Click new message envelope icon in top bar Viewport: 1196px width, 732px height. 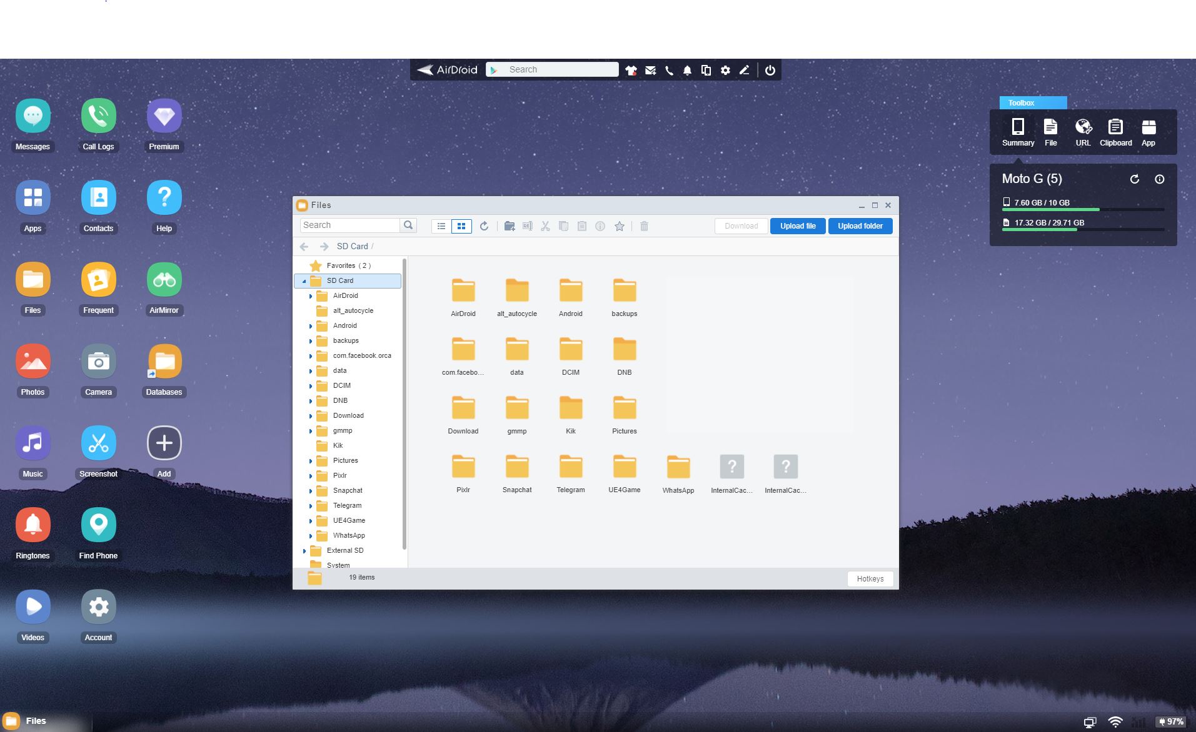click(650, 71)
